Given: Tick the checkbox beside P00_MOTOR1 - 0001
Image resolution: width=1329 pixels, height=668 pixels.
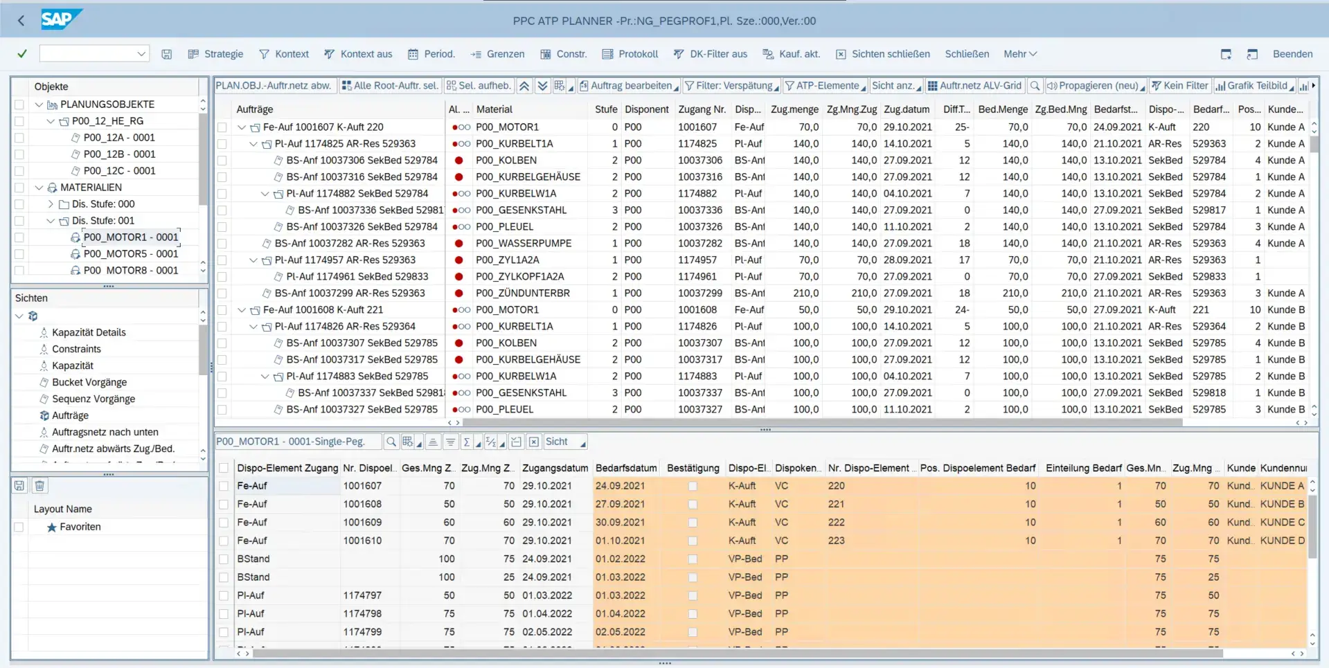Looking at the screenshot, I should click(19, 237).
